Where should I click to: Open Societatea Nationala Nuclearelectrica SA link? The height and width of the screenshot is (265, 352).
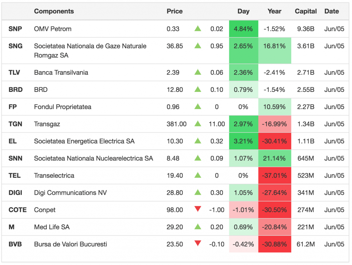coord(93,158)
